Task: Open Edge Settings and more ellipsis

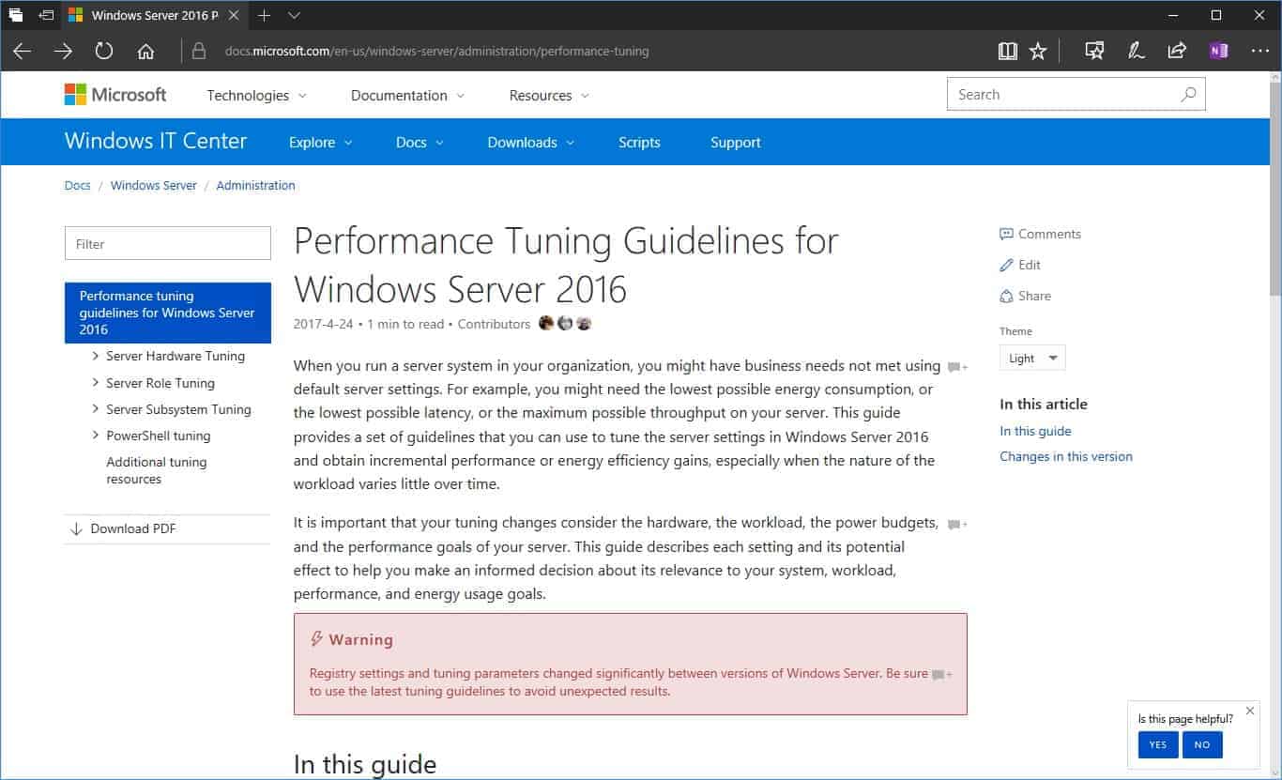Action: pos(1259,52)
